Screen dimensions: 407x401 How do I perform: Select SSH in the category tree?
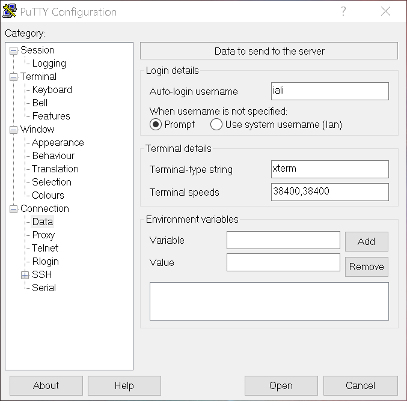pyautogui.click(x=41, y=274)
